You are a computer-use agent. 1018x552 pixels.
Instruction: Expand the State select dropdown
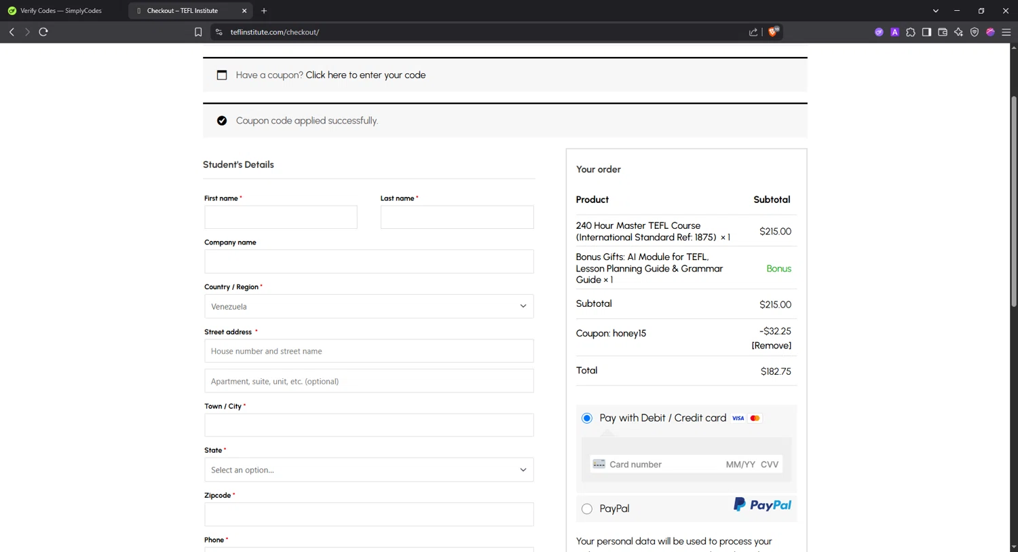coord(369,470)
